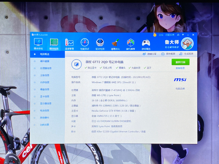Image resolution: width=219 pixels, height=164 pixels.
Task: Launch 性能测试 performance test icon
Action: (85, 44)
